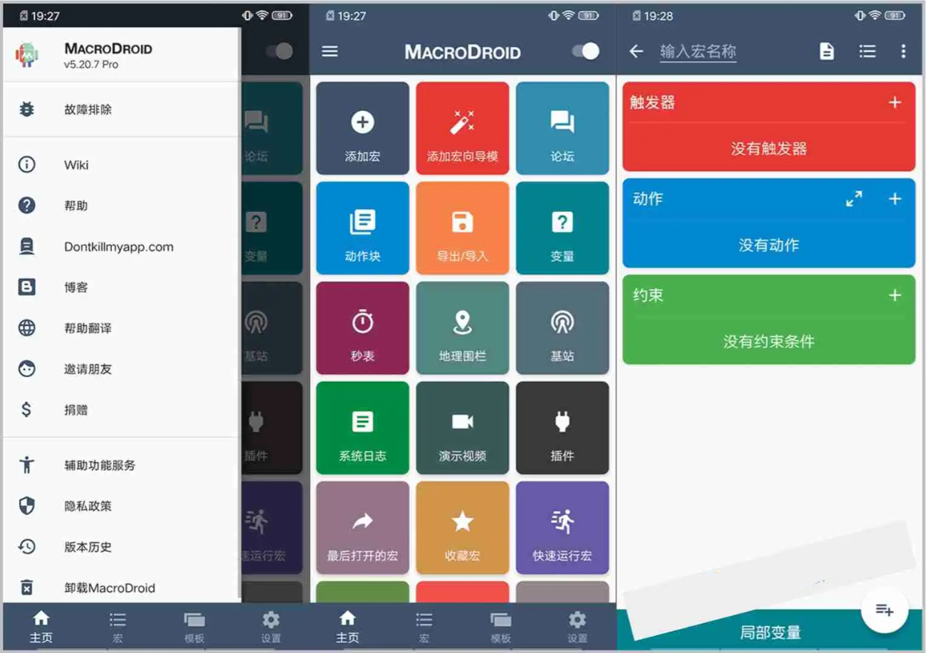Click the MacroDroid logo in drawer header
The width and height of the screenshot is (926, 653).
27,55
